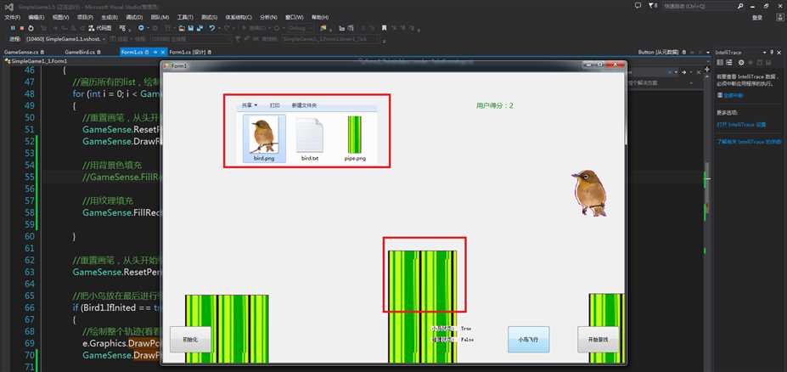Open IntelliTrace settings gear icon
This screenshot has height=372, width=787.
(x=740, y=62)
